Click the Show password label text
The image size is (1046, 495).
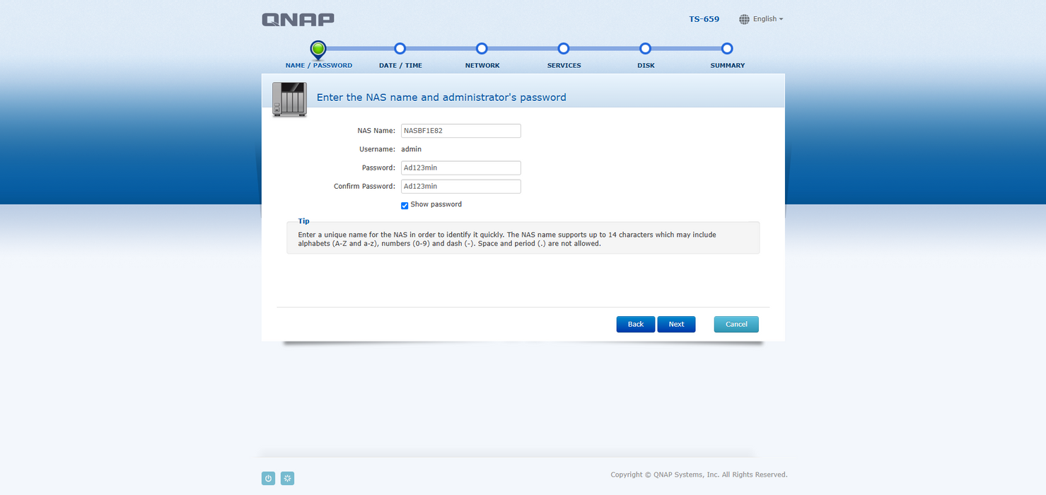tap(436, 204)
